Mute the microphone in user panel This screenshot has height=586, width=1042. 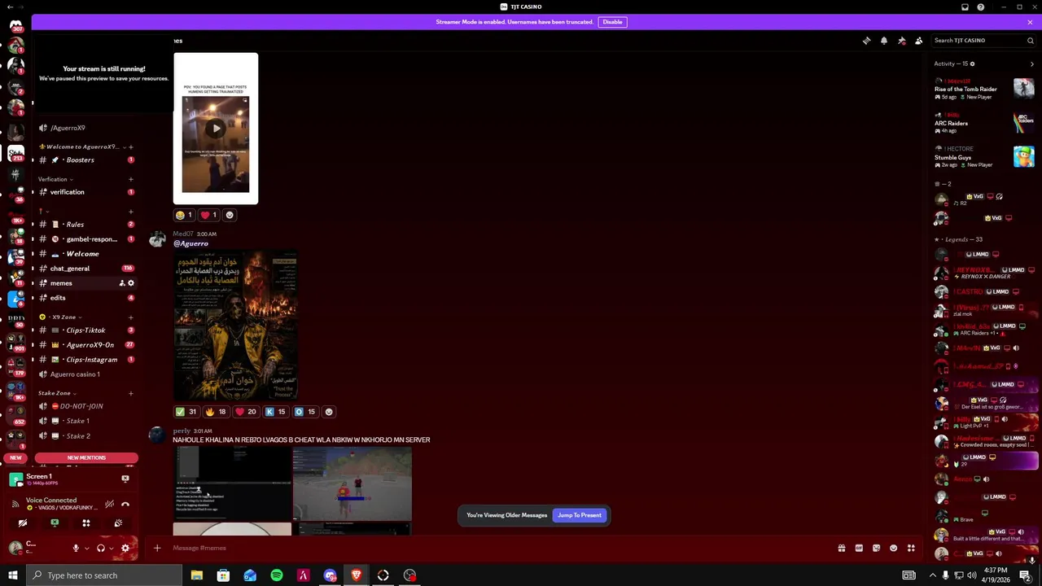[76, 549]
